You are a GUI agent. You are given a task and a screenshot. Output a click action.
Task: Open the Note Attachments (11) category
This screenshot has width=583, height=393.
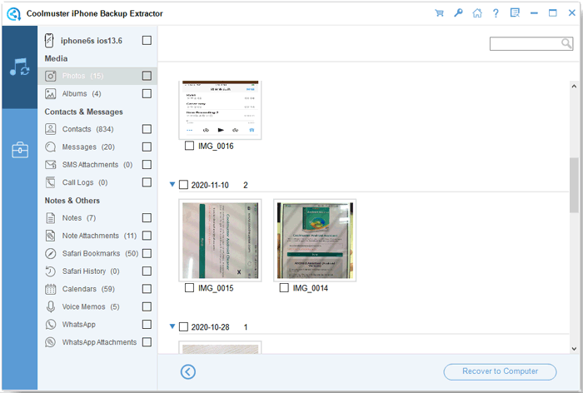[x=99, y=236]
